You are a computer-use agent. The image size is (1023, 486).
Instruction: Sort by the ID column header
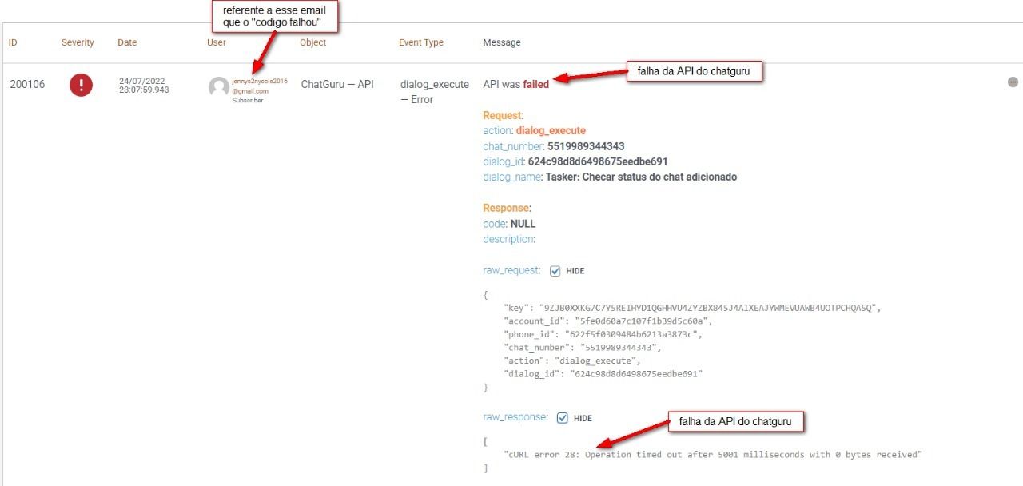pyautogui.click(x=13, y=42)
